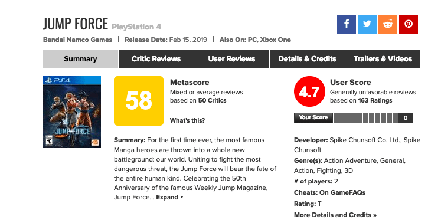Image resolution: width=428 pixels, height=223 pixels.
Task: Pin this page with Pinterest icon
Action: point(409,24)
